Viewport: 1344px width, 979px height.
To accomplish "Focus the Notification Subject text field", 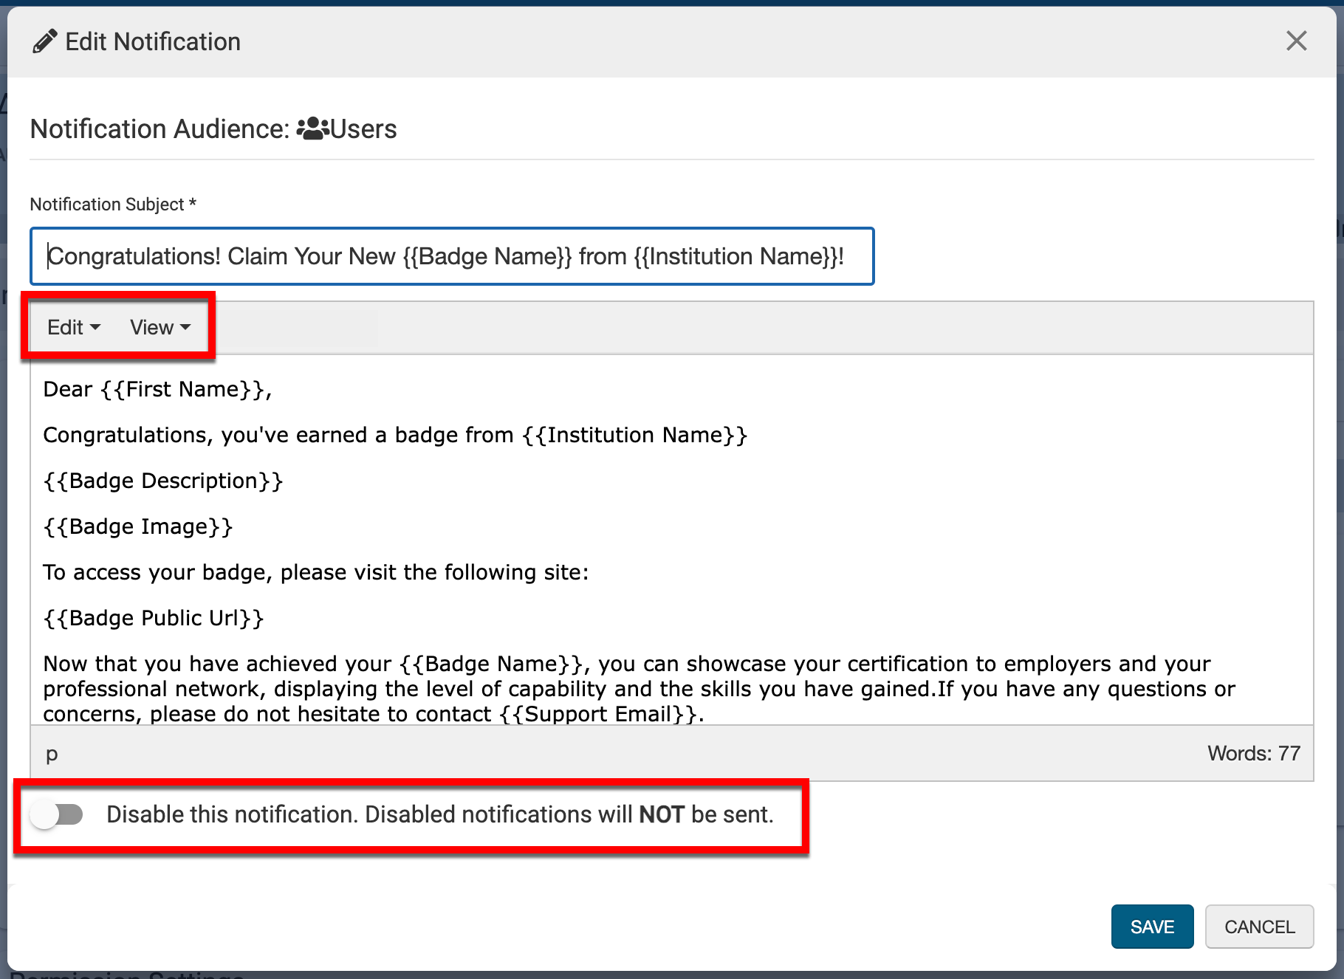I will [451, 256].
